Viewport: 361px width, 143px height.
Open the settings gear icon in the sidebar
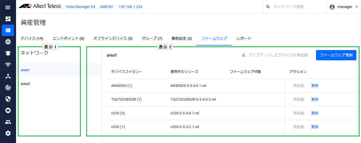8,133
